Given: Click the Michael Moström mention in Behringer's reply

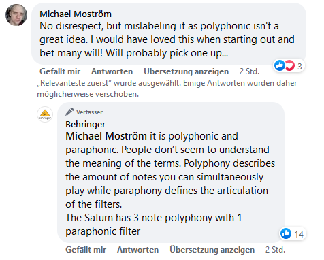Looking at the screenshot, I should coord(106,136).
